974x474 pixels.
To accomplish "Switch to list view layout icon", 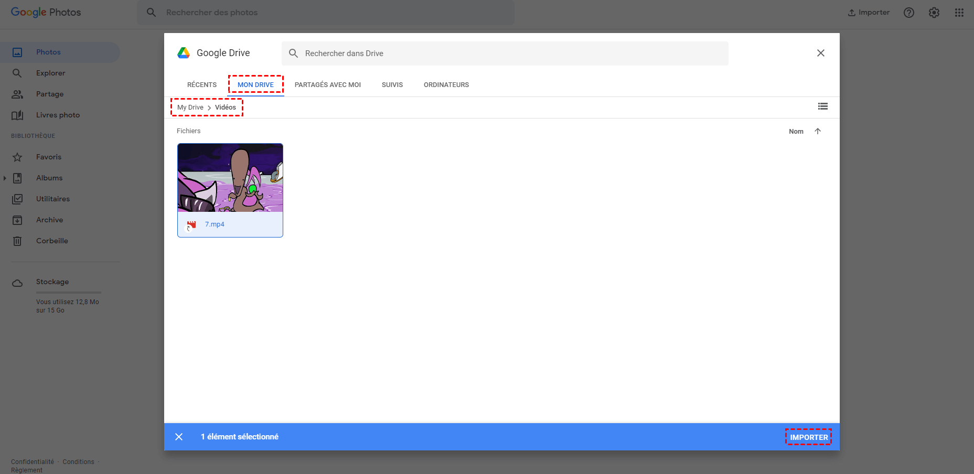I will 823,106.
